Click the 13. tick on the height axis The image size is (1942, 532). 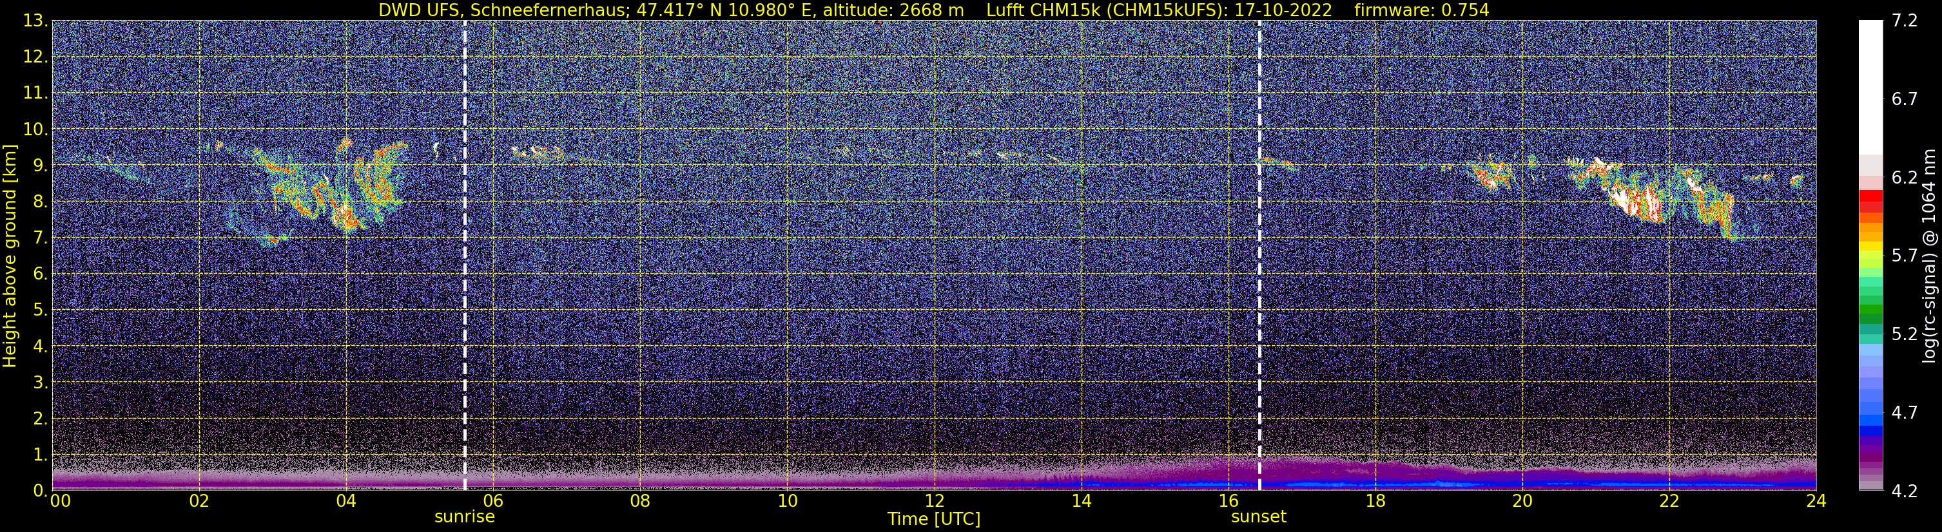pos(35,21)
